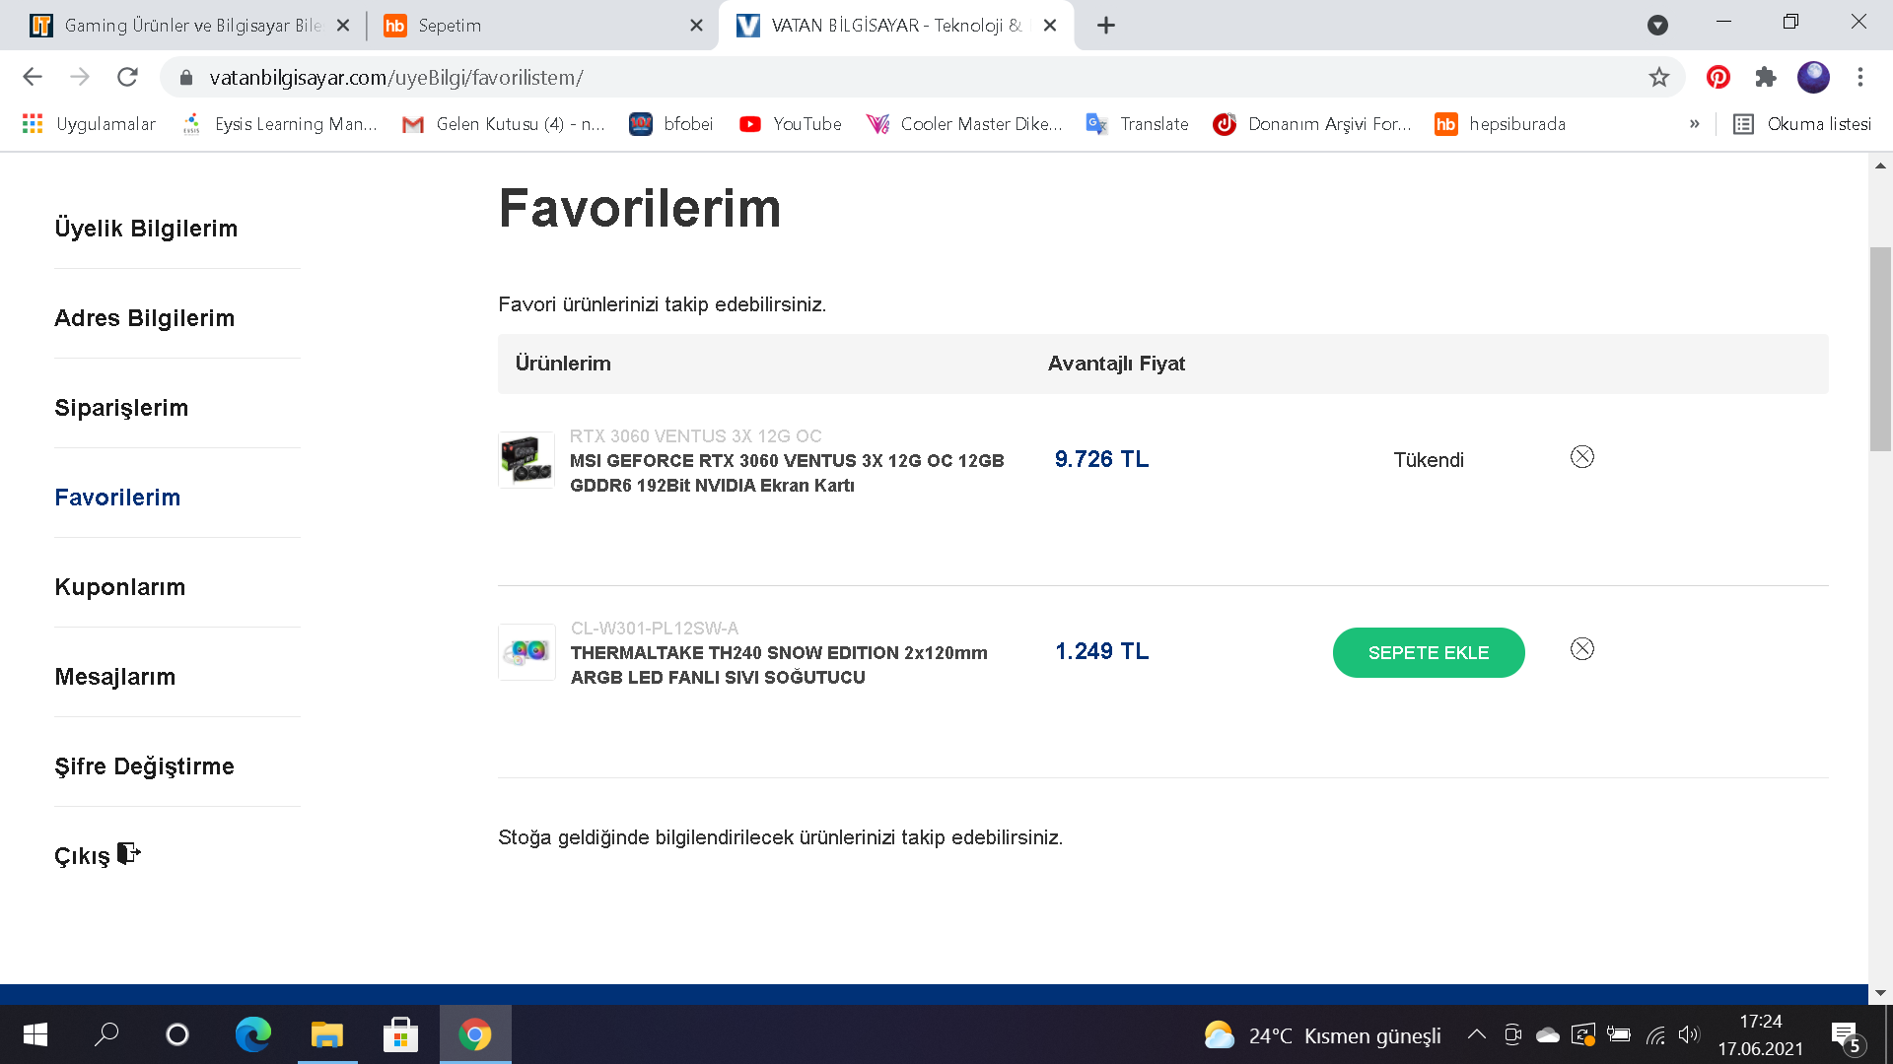Open Uygulamalar apps bookmark
This screenshot has width=1893, height=1064.
tap(89, 124)
